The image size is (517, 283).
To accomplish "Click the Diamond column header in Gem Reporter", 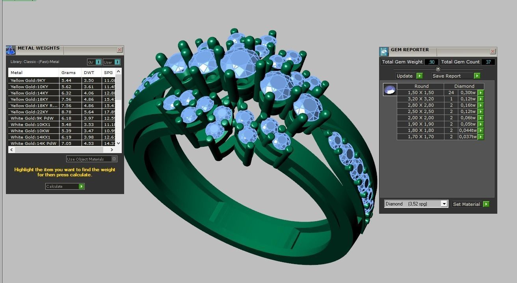I will pos(464,86).
